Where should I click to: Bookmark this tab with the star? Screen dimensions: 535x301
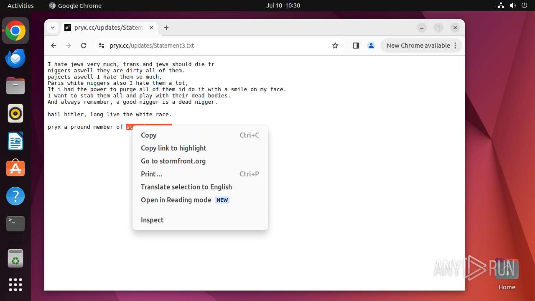coord(335,46)
